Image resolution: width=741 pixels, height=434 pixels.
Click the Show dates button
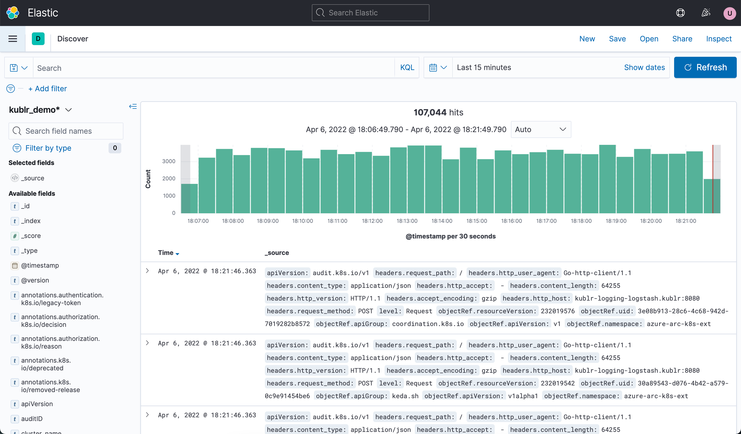pyautogui.click(x=644, y=67)
